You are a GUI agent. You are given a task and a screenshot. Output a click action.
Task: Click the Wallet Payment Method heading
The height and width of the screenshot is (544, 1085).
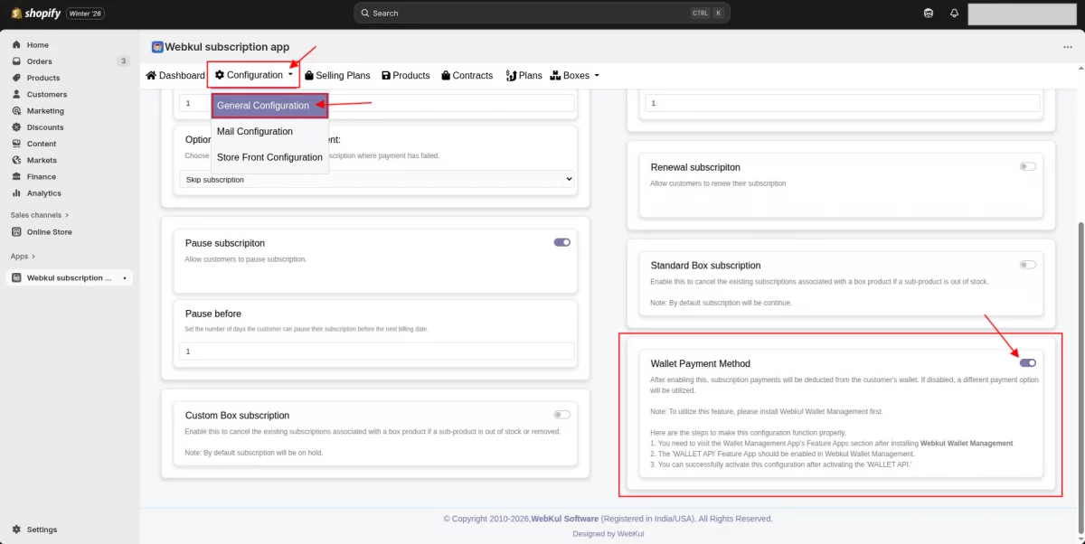point(701,363)
